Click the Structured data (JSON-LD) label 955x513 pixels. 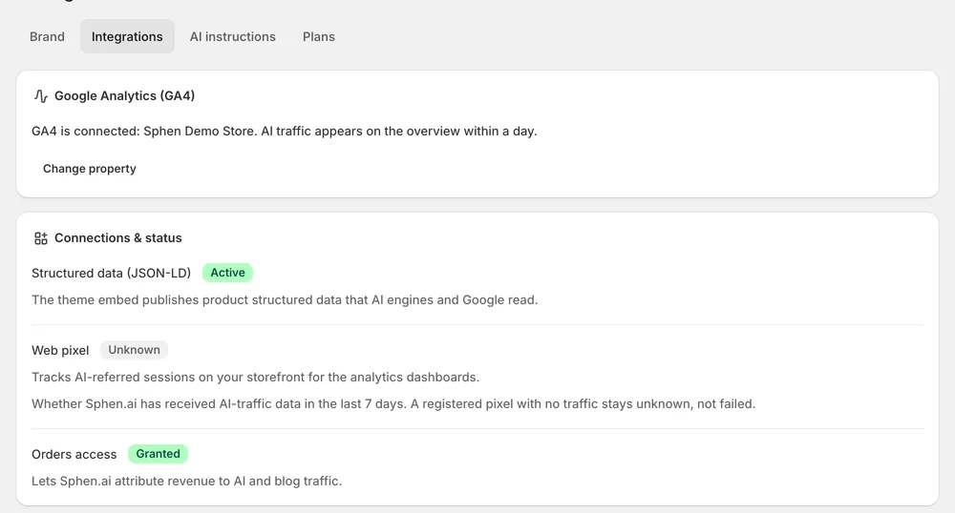coord(111,274)
